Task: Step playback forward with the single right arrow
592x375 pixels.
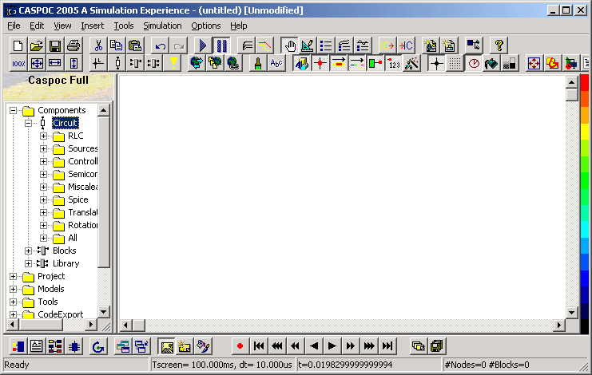Action: (x=332, y=345)
